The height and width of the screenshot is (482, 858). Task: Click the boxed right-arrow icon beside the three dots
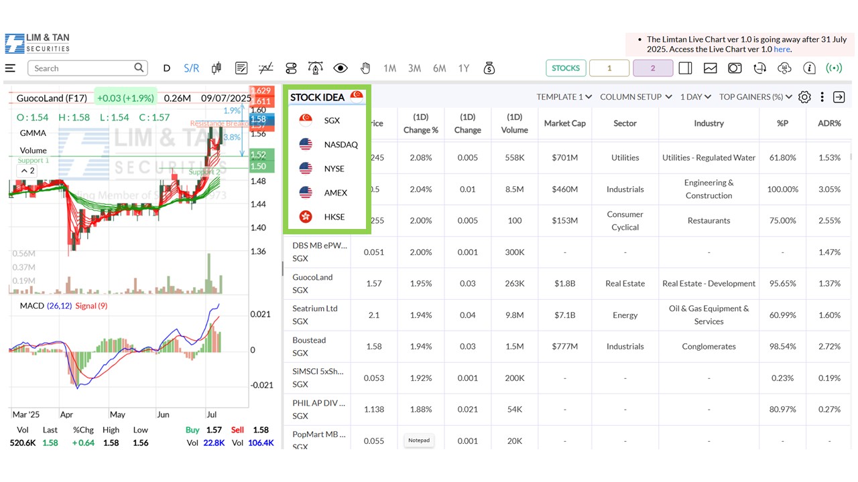click(839, 97)
